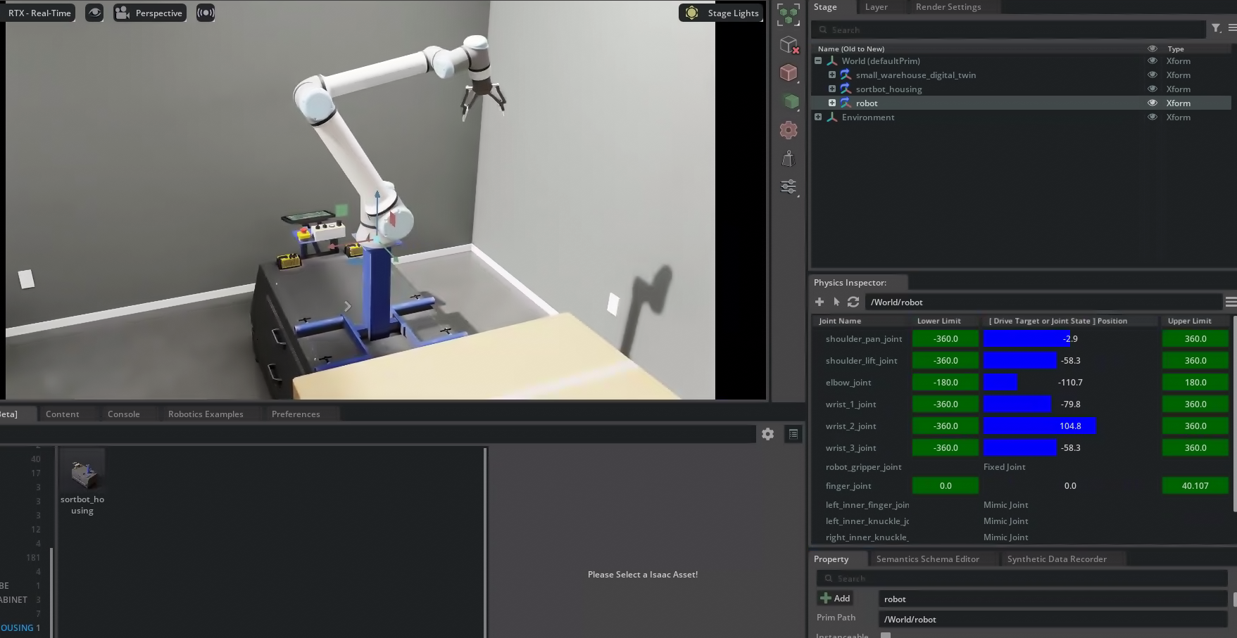Viewport: 1237px width, 638px height.
Task: Click the refresh icon in Physics Inspector
Action: click(853, 302)
